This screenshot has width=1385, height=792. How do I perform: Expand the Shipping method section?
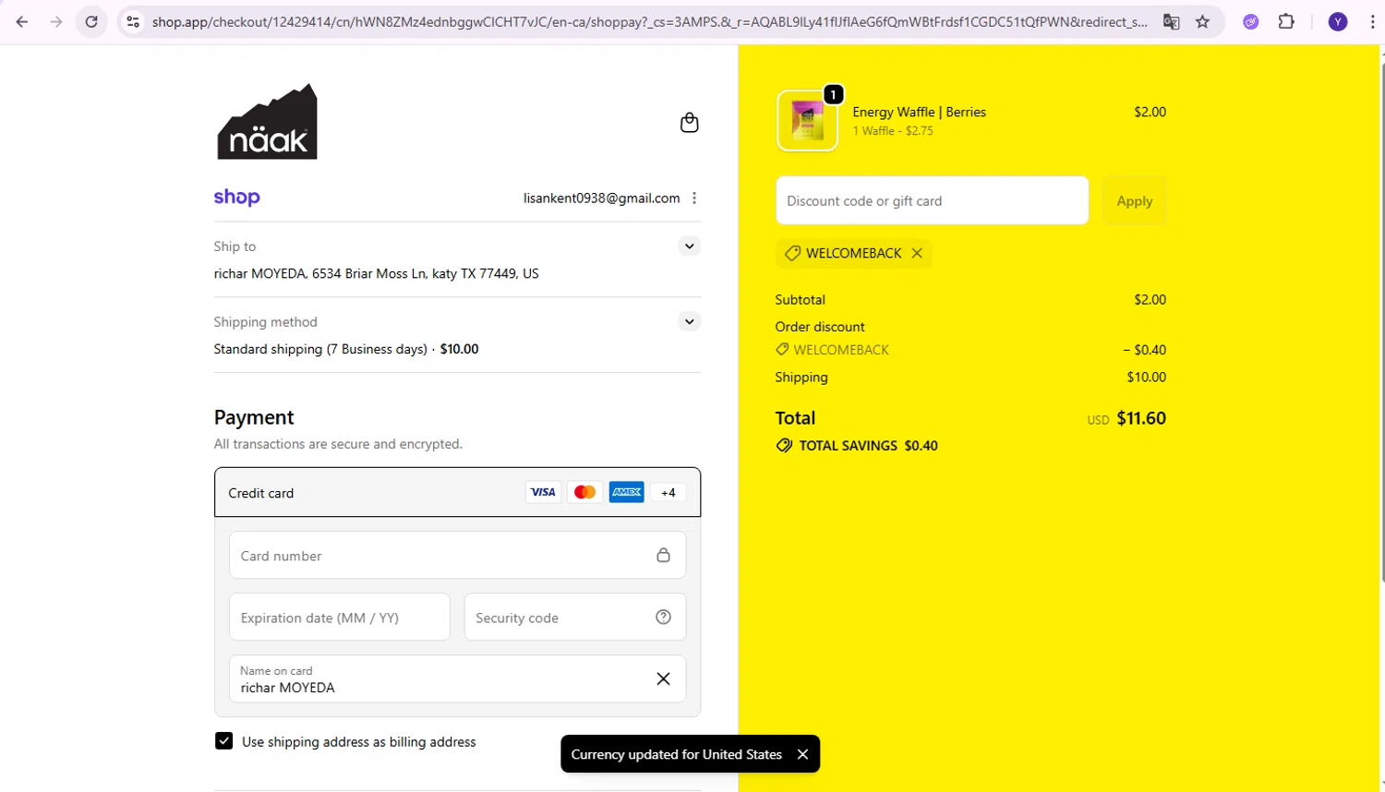[689, 321]
